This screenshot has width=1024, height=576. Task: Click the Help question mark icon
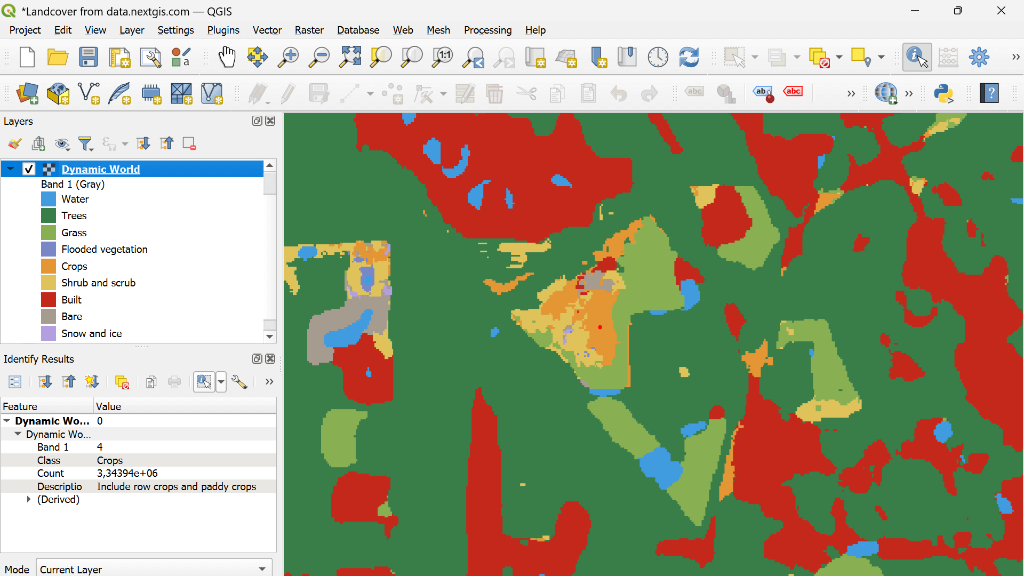coord(989,93)
